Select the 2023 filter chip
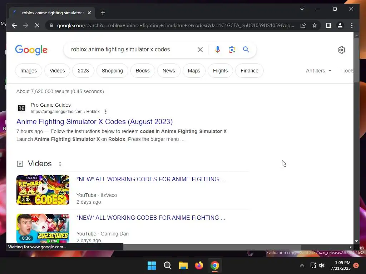The width and height of the screenshot is (366, 274). tap(83, 71)
